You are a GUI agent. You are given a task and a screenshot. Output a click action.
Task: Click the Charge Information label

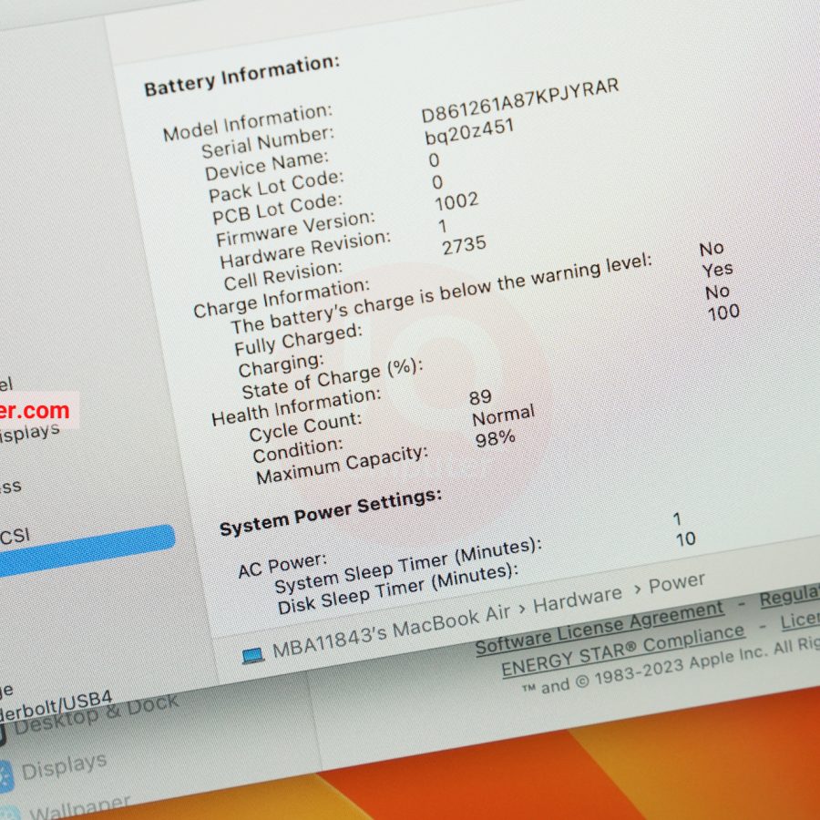282,298
